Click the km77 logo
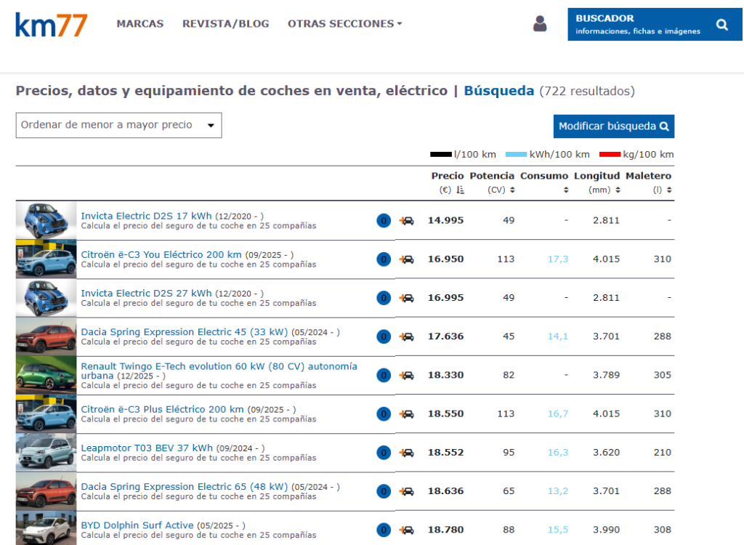 [x=51, y=24]
